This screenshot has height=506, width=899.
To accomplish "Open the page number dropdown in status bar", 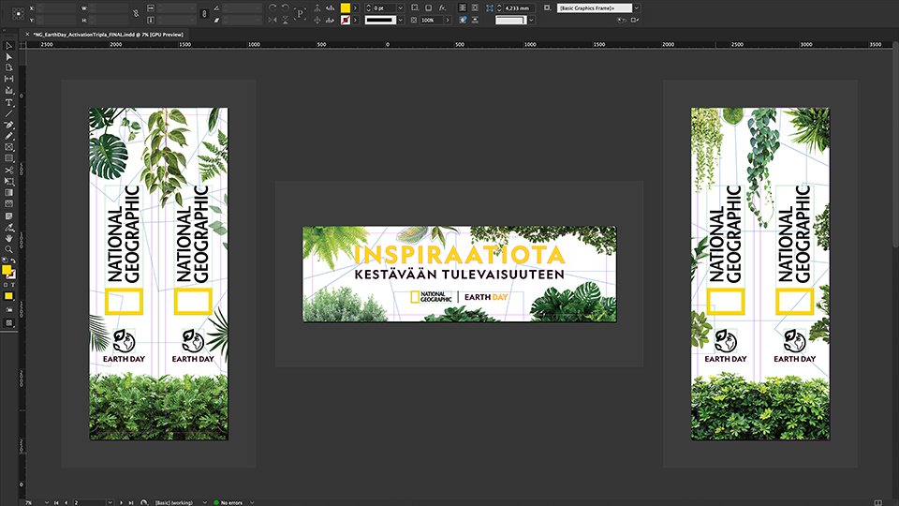I will point(111,502).
